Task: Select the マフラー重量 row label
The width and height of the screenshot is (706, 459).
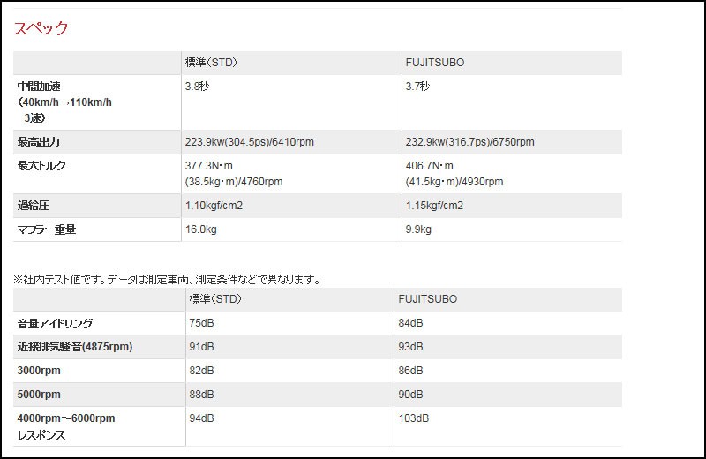Action: pyautogui.click(x=47, y=229)
